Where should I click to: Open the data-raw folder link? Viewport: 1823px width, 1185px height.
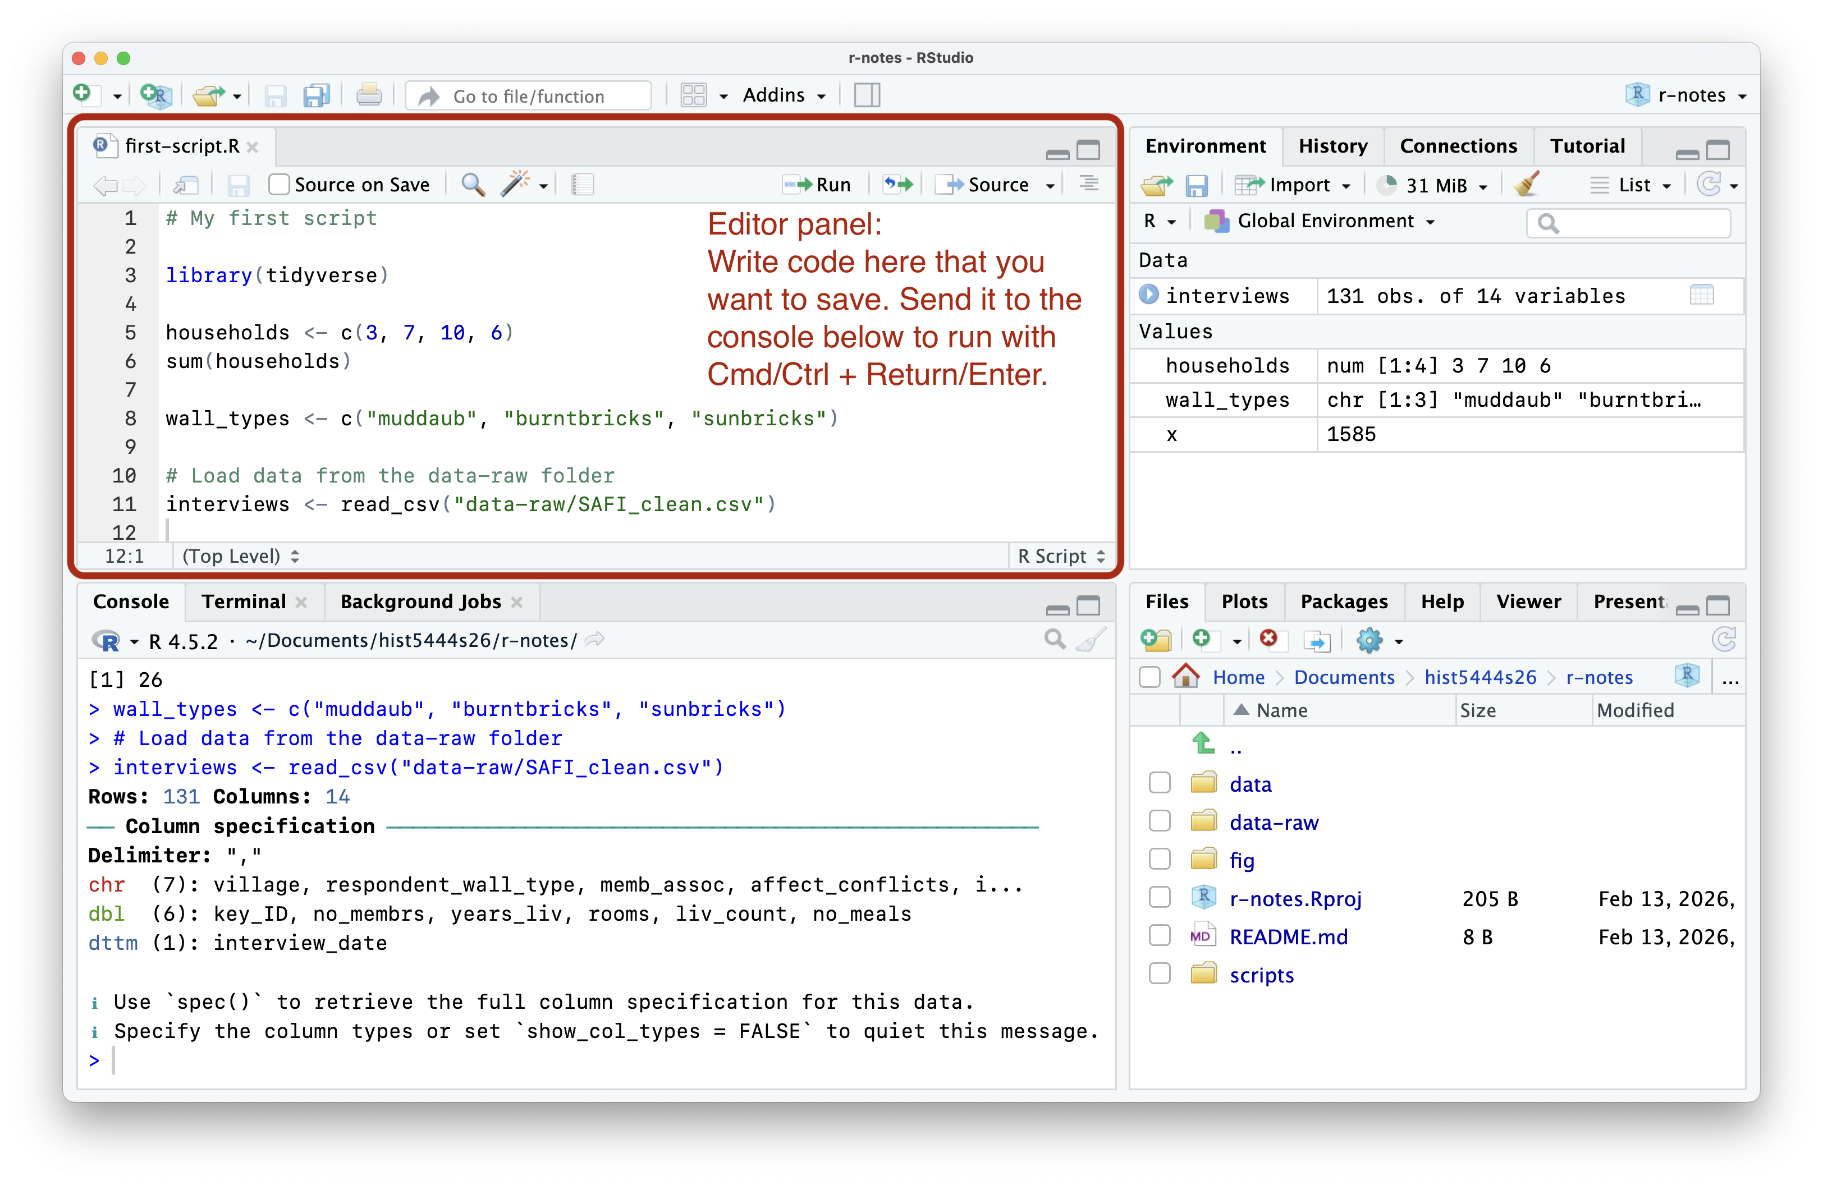click(1274, 821)
